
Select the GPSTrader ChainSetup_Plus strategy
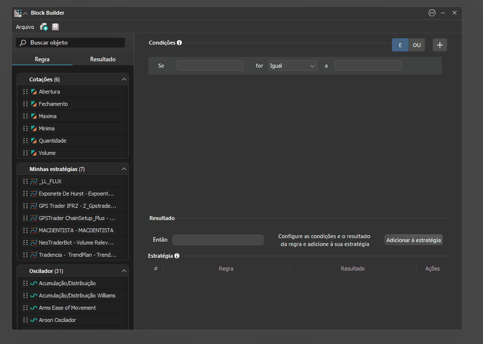pos(73,218)
